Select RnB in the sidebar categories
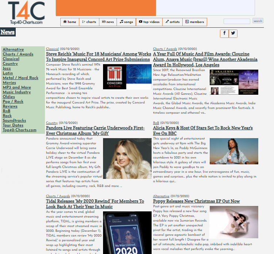The width and height of the screenshot is (274, 254). click(7, 111)
